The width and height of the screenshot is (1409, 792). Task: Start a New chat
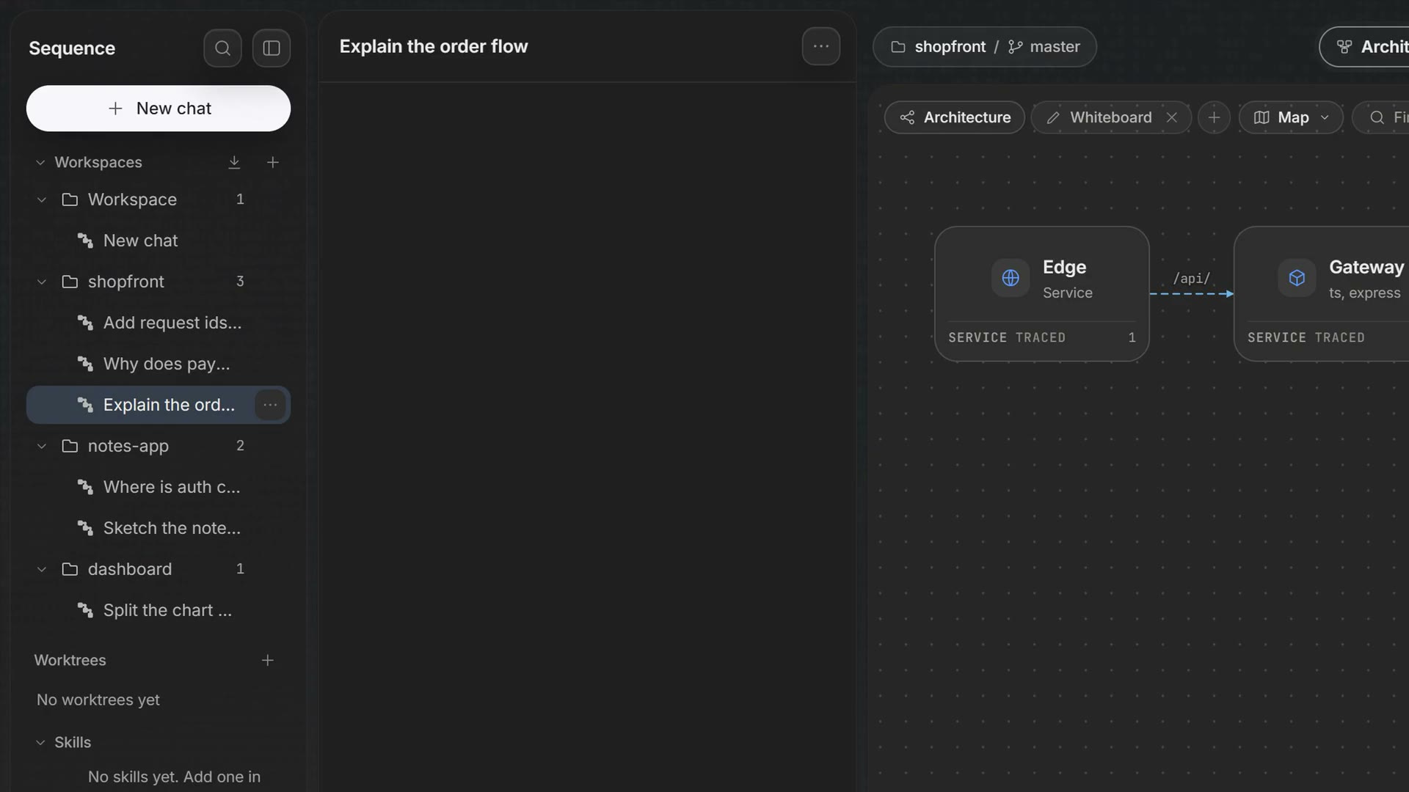coord(159,109)
